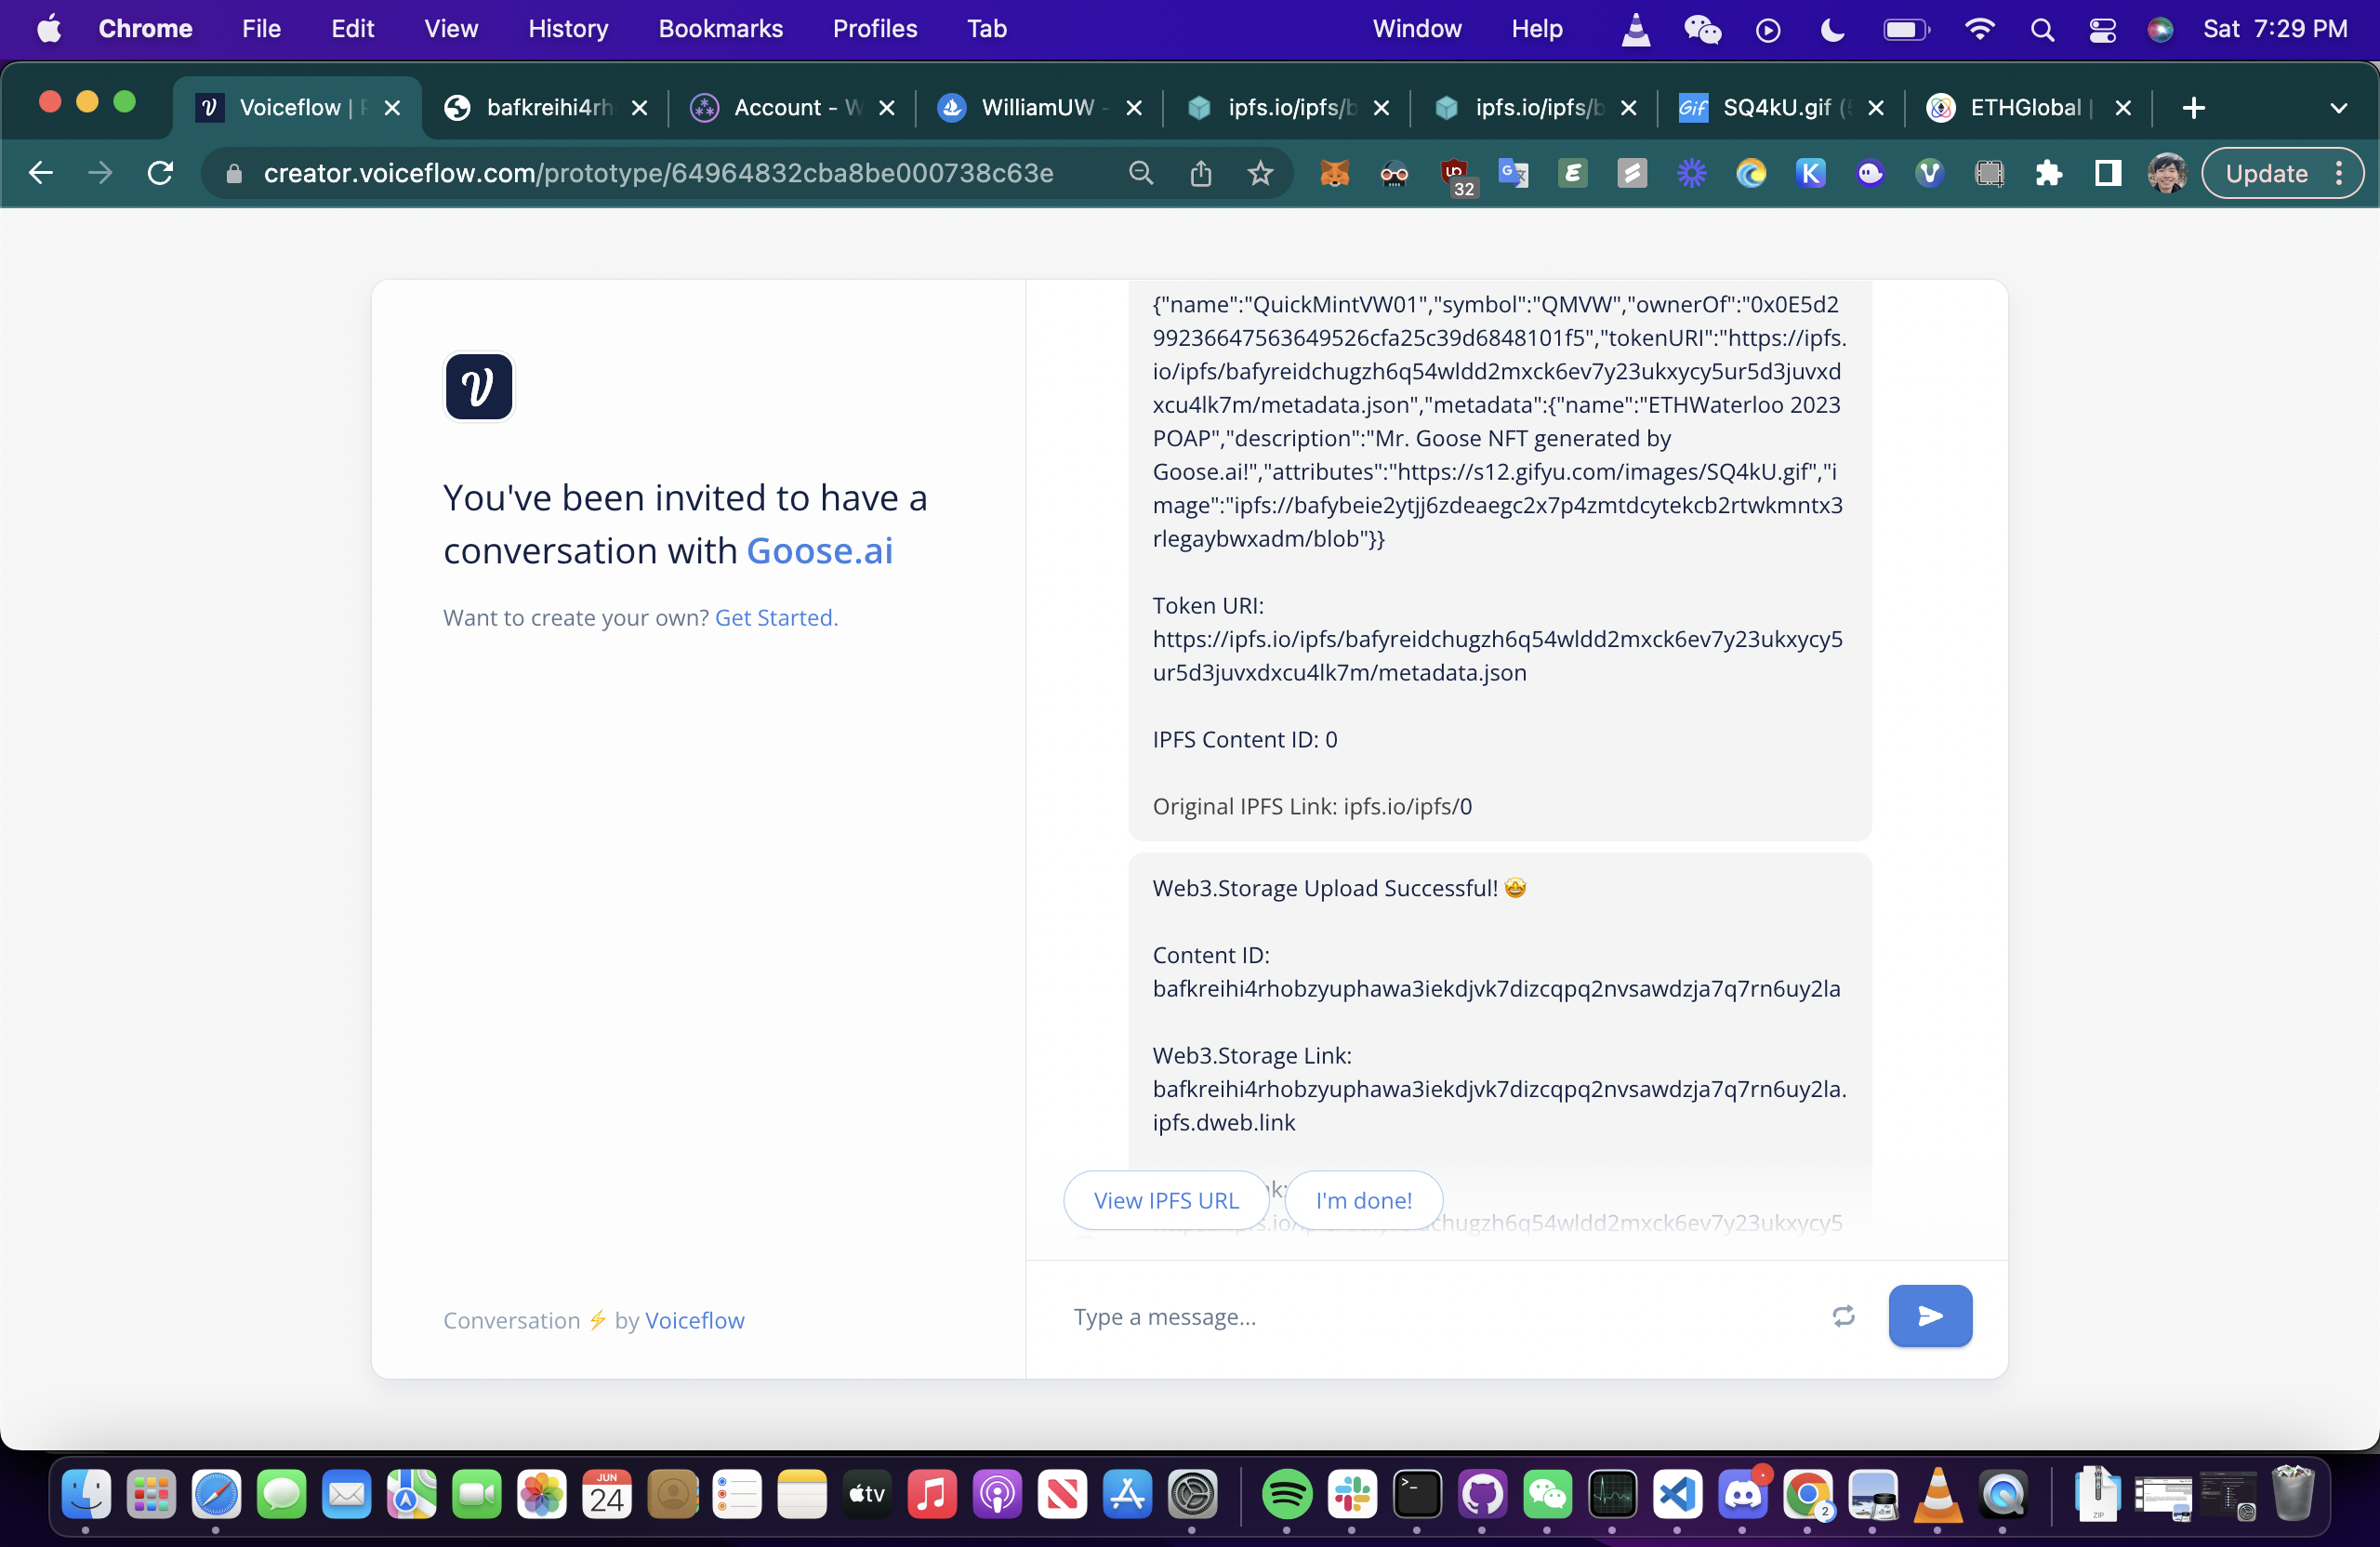The height and width of the screenshot is (1547, 2380).
Task: Switch to the Account tab
Action: pos(790,108)
